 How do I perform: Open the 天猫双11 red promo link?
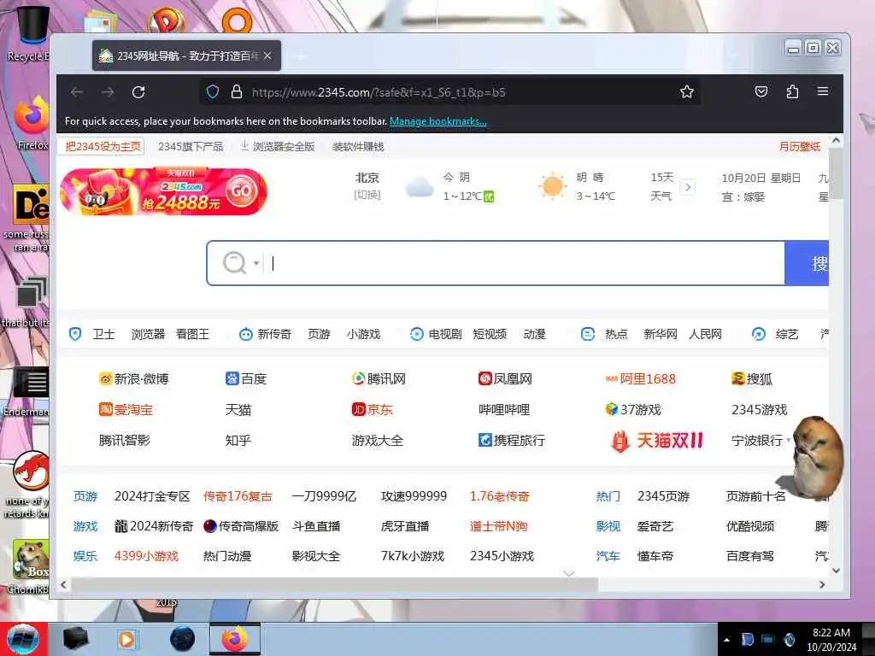tap(657, 441)
